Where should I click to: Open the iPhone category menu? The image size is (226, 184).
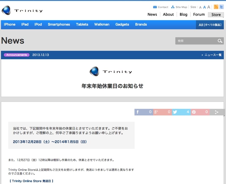click(x=10, y=25)
